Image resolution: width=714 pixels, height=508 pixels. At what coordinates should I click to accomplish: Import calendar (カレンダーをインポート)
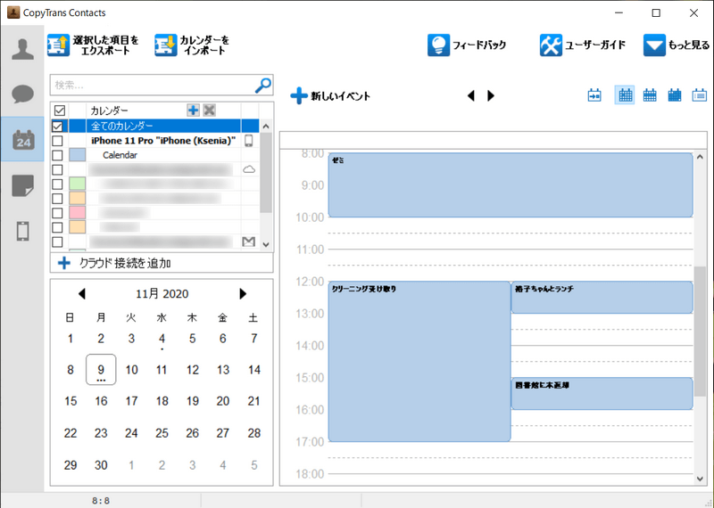[x=192, y=45]
